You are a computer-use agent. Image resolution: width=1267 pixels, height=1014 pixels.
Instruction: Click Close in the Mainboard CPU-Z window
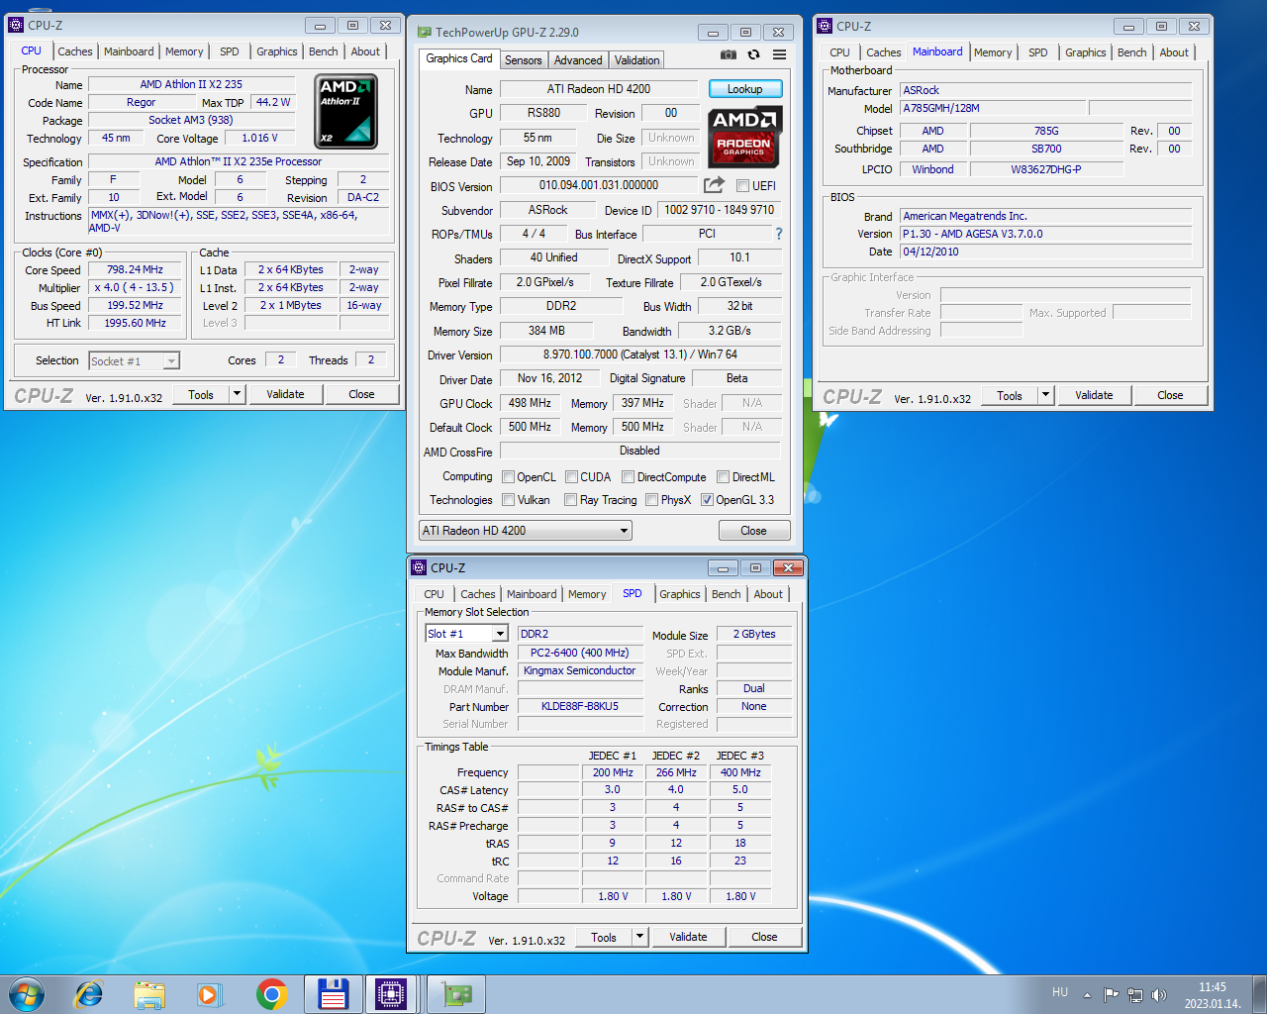tap(1170, 395)
